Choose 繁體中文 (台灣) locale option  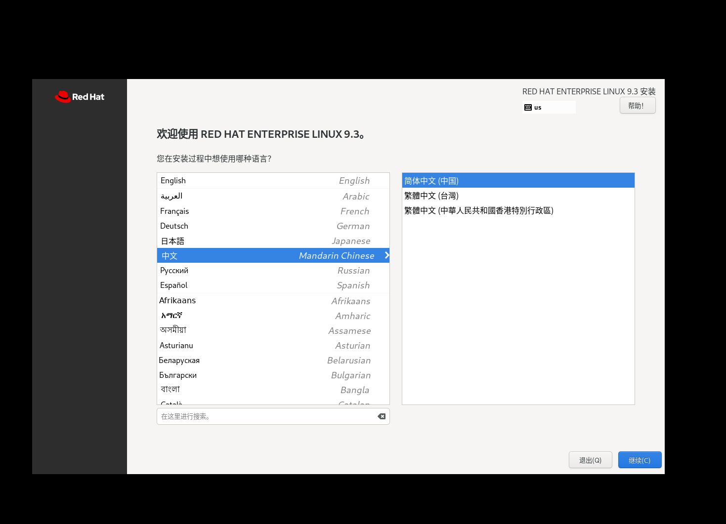coord(494,196)
